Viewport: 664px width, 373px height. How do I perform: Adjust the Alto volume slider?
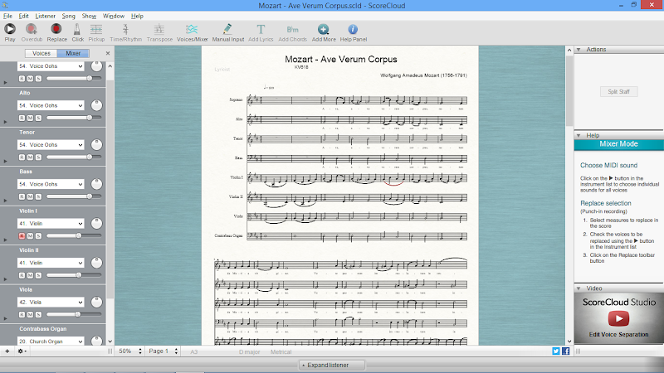click(74, 118)
